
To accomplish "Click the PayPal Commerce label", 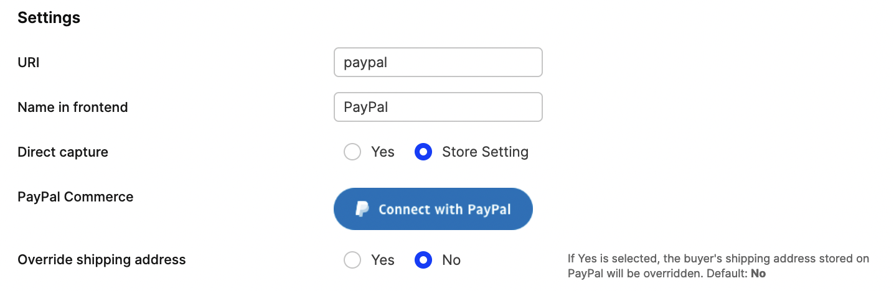I will (x=75, y=197).
